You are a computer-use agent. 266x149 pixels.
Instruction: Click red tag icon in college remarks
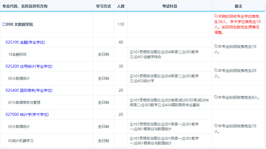point(216,16)
